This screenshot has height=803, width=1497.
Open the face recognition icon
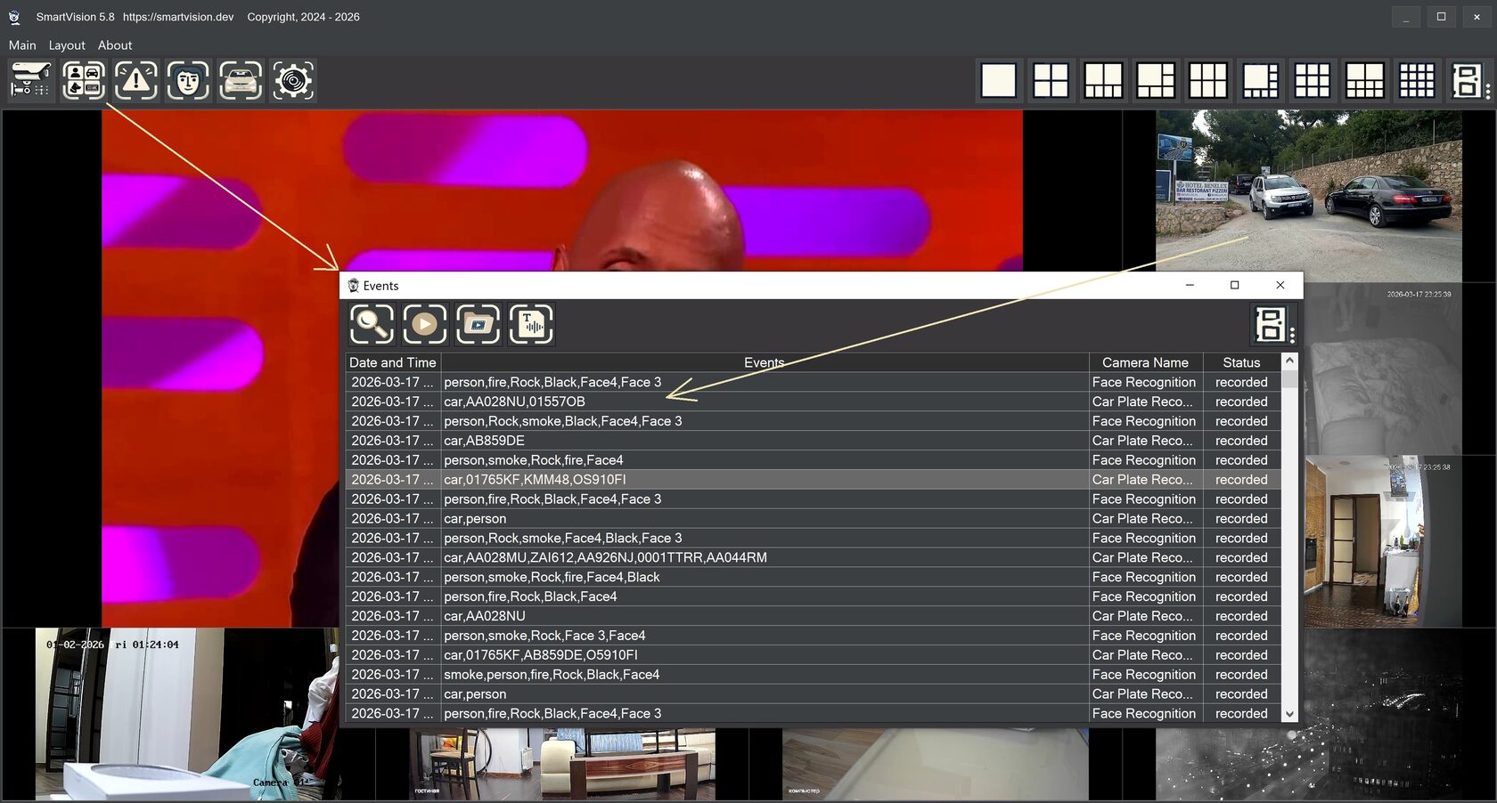188,80
